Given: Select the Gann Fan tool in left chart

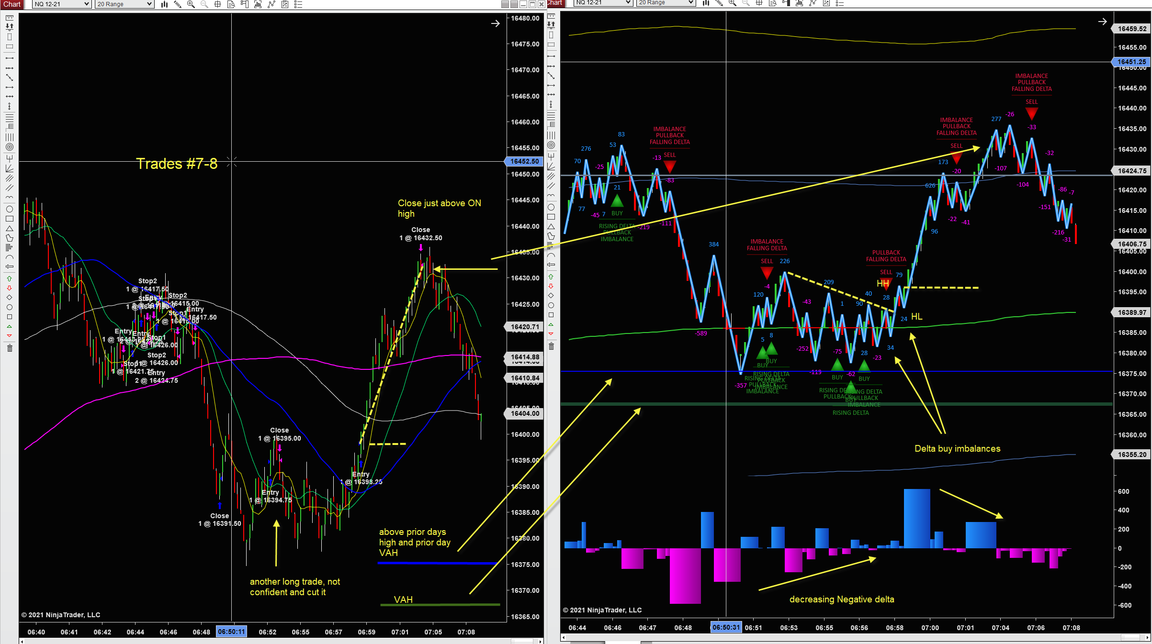Looking at the screenshot, I should pos(9,168).
